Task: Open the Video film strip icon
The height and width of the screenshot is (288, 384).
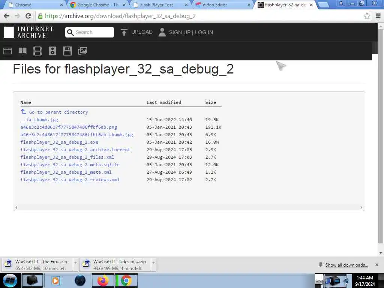Action: pyautogui.click(x=37, y=51)
